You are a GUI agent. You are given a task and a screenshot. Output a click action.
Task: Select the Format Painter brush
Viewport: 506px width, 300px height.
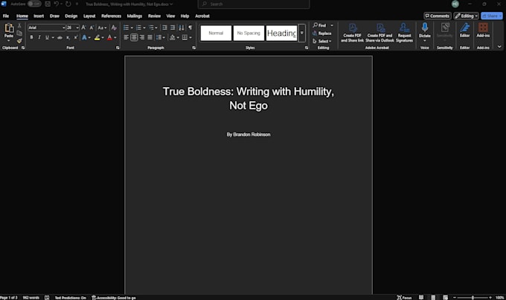click(19, 41)
